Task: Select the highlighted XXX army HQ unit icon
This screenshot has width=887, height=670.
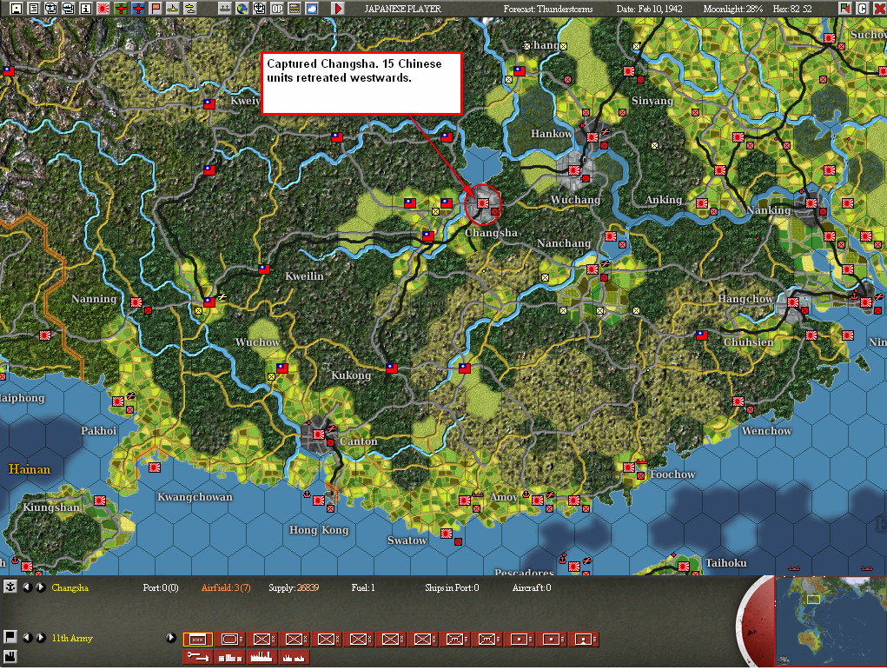Action: (x=198, y=640)
